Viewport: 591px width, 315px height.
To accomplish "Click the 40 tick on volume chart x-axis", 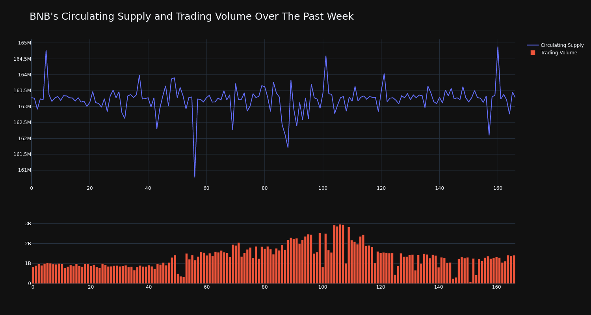I will click(x=149, y=287).
